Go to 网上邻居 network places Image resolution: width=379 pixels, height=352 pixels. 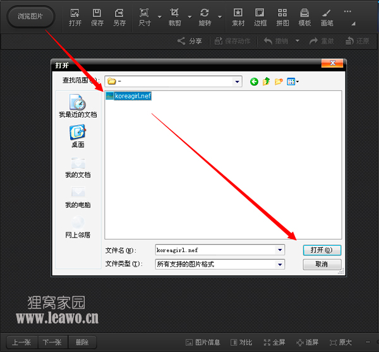coord(78,228)
